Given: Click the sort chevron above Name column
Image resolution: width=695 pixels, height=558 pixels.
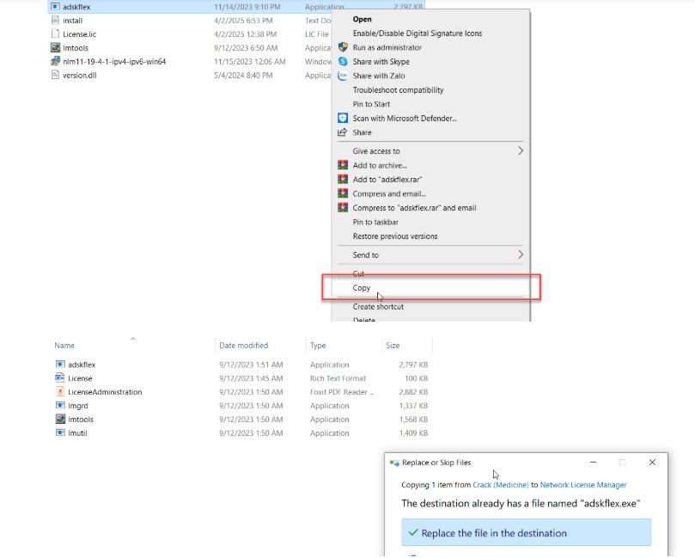Looking at the screenshot, I should click(133, 339).
